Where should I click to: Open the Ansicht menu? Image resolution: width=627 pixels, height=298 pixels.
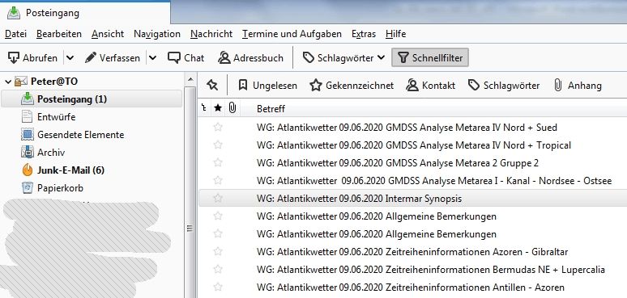(x=108, y=34)
